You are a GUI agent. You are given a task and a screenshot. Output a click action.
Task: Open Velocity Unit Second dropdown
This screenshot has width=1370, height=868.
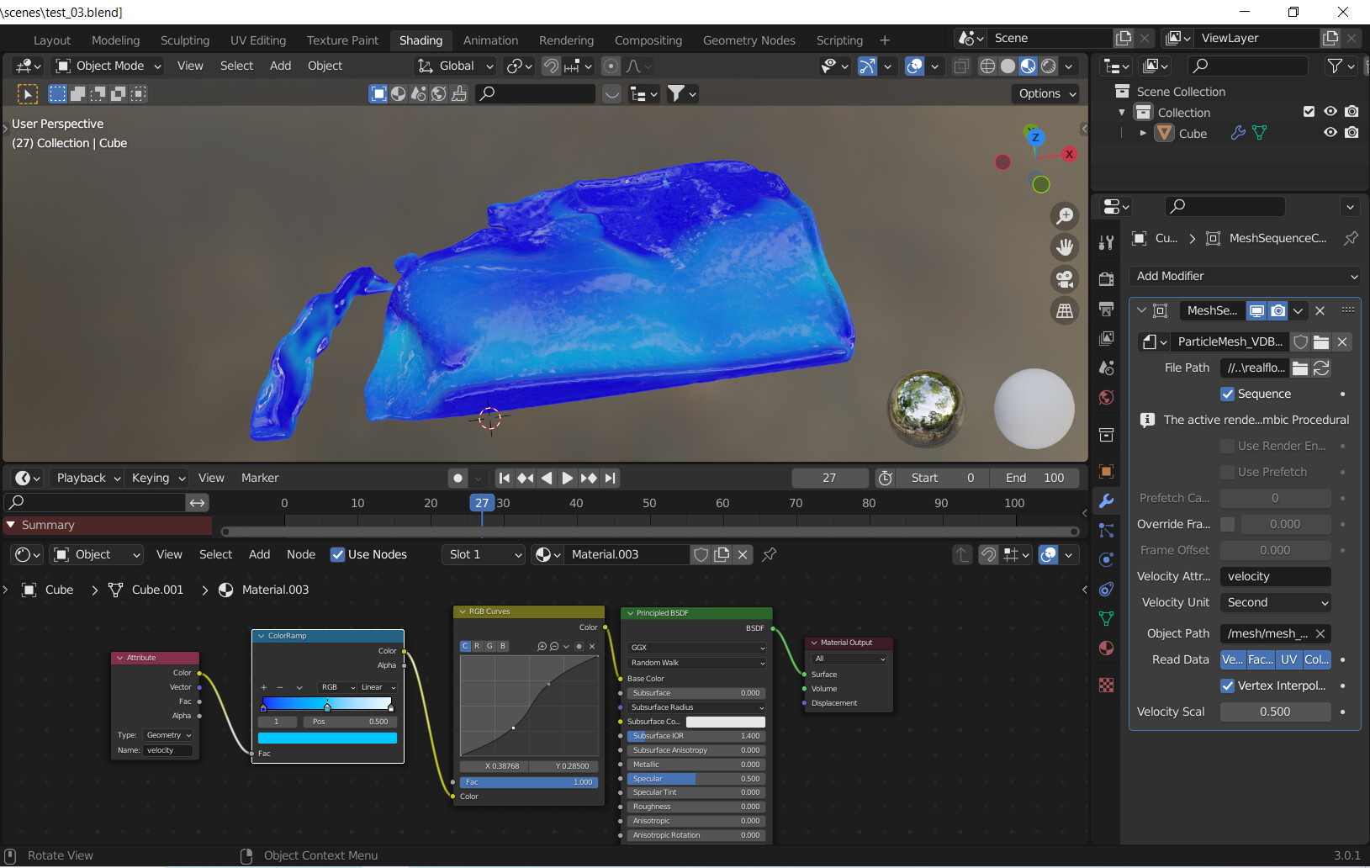point(1276,602)
